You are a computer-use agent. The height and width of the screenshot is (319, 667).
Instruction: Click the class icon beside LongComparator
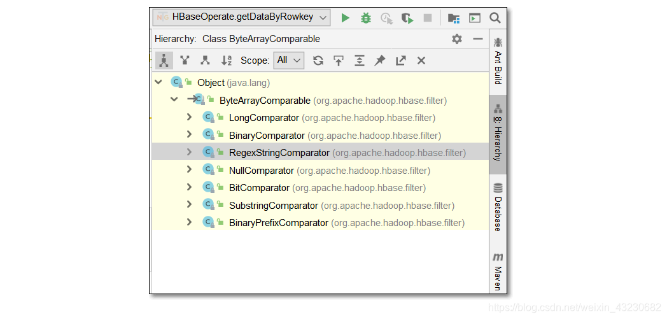208,117
